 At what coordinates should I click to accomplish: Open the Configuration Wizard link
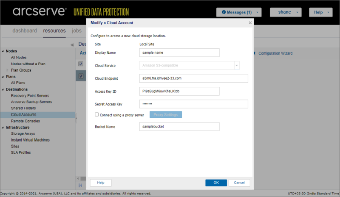click(x=275, y=53)
